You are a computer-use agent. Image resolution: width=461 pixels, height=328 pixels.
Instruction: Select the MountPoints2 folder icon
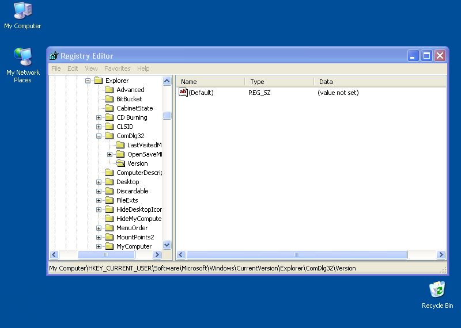tap(109, 237)
